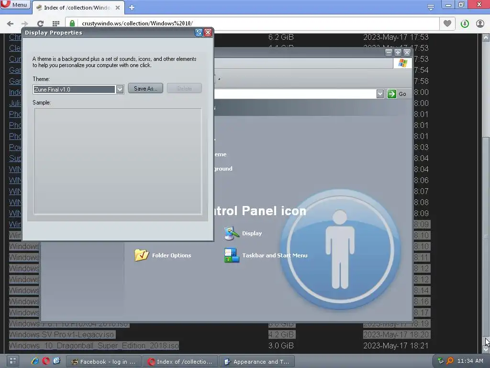Click the page scrollbar down arrow
This screenshot has width=490, height=368.
486,349
